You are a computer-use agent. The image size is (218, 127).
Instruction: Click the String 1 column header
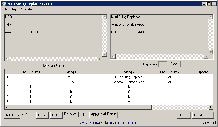coord(71,72)
